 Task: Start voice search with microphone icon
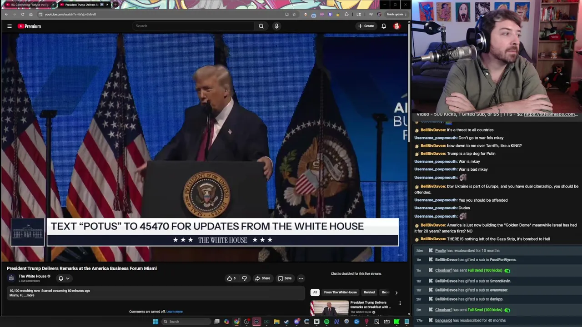pyautogui.click(x=276, y=26)
